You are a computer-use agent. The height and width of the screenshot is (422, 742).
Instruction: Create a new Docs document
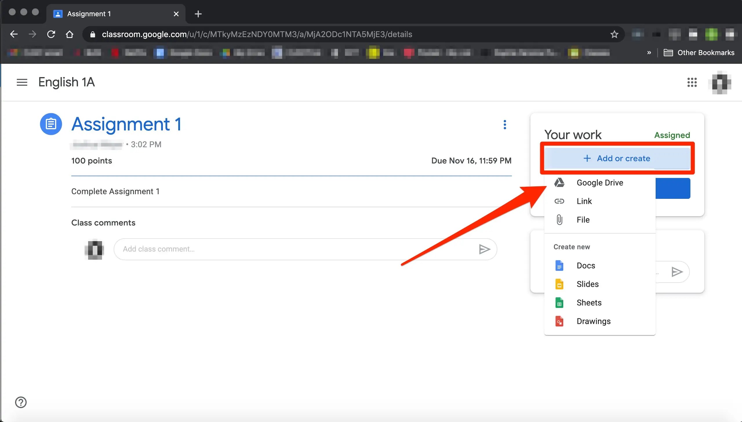pyautogui.click(x=585, y=265)
